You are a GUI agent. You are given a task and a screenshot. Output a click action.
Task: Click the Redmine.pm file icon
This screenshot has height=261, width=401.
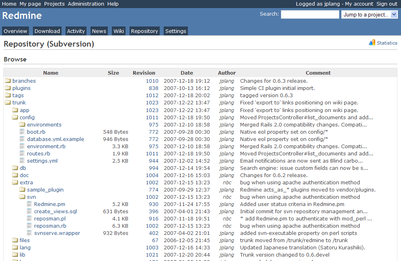pos(30,204)
